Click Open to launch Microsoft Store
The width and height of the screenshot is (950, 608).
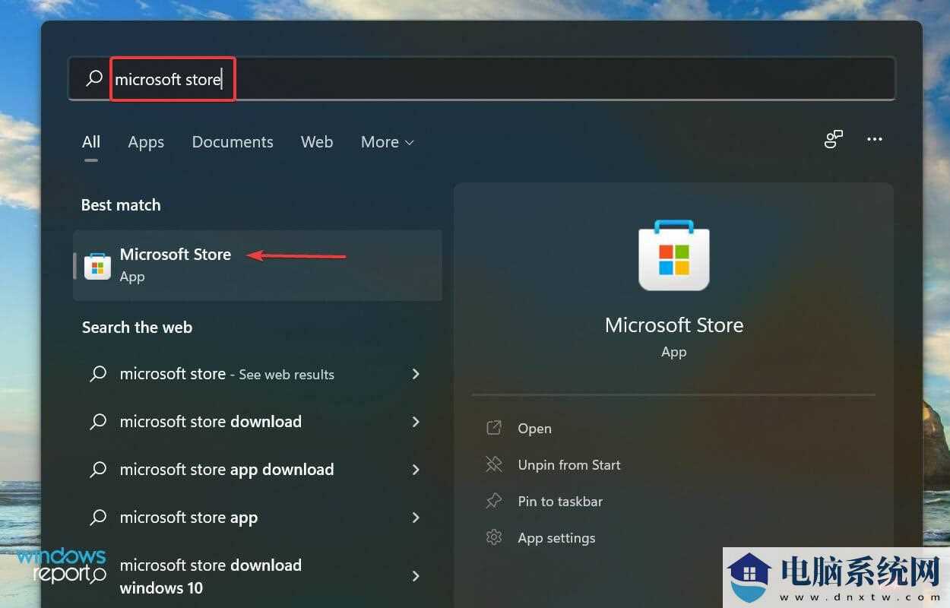point(534,428)
